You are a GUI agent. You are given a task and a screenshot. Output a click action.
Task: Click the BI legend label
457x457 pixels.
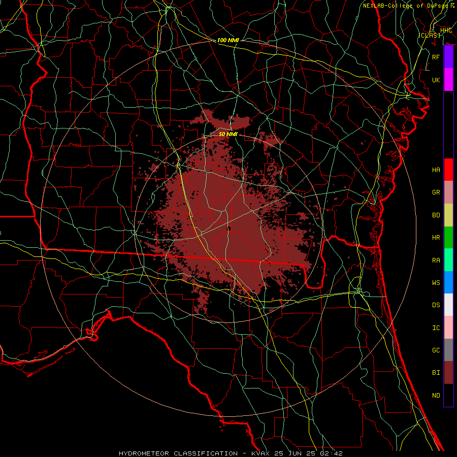[436, 373]
